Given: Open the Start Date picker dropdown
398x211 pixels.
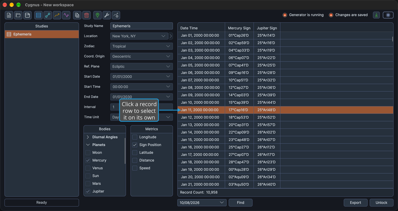Looking at the screenshot, I should [142, 77].
